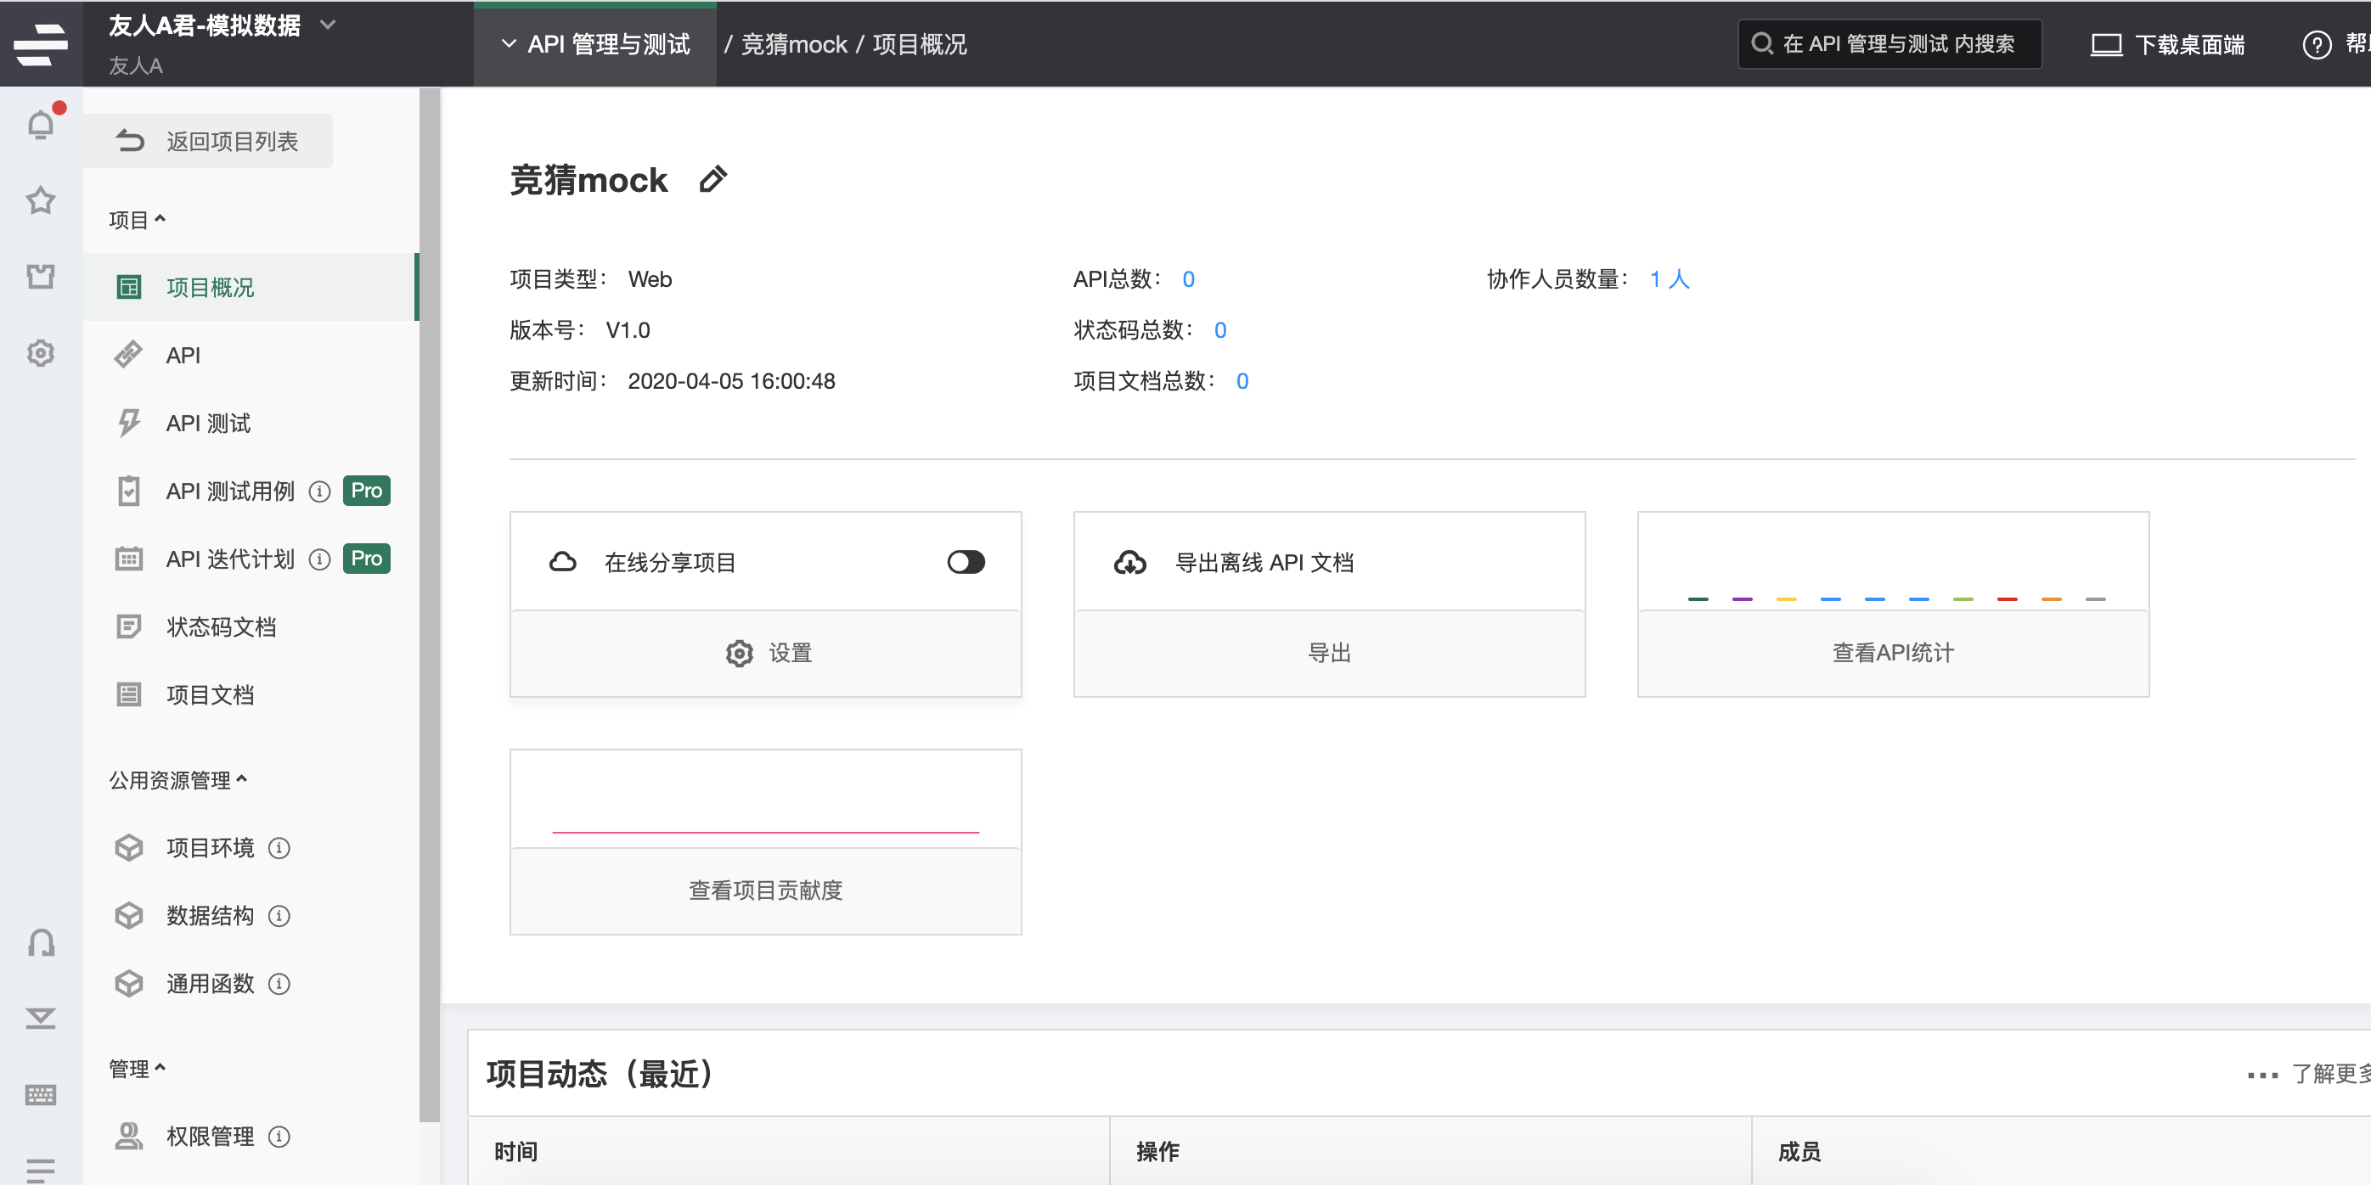The image size is (2371, 1185).
Task: Click the 导出离线 API 文档 cloud icon
Action: point(1130,561)
